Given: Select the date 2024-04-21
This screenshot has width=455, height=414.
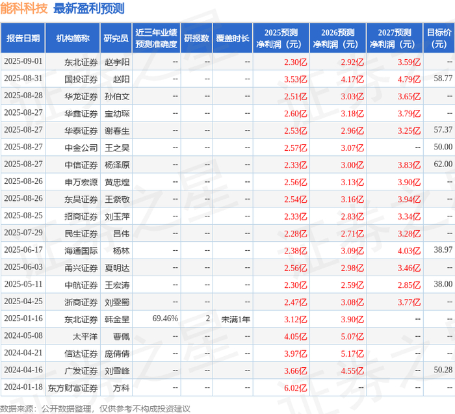Looking at the screenshot, I should (23, 352).
